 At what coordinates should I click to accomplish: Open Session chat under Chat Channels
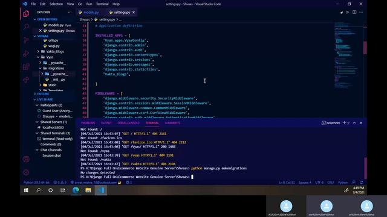[51, 156]
